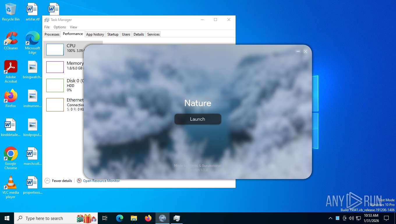
Task: Select the bringwatch image file icon
Action: 32,69
